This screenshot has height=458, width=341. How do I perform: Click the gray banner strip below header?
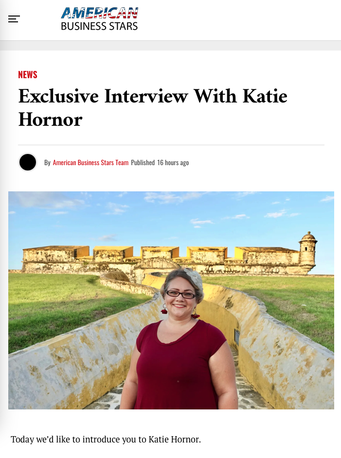[x=170, y=46]
